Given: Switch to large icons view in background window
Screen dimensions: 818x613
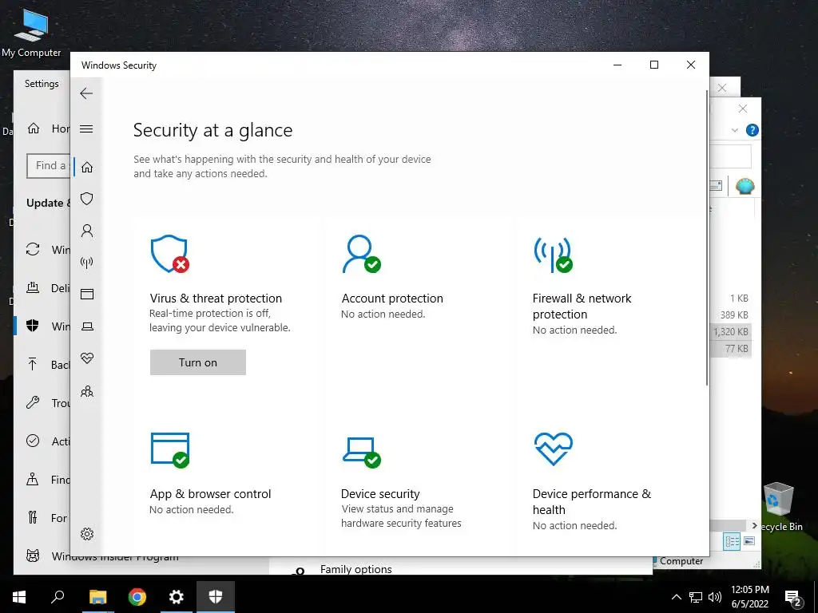Looking at the screenshot, I should click(749, 541).
